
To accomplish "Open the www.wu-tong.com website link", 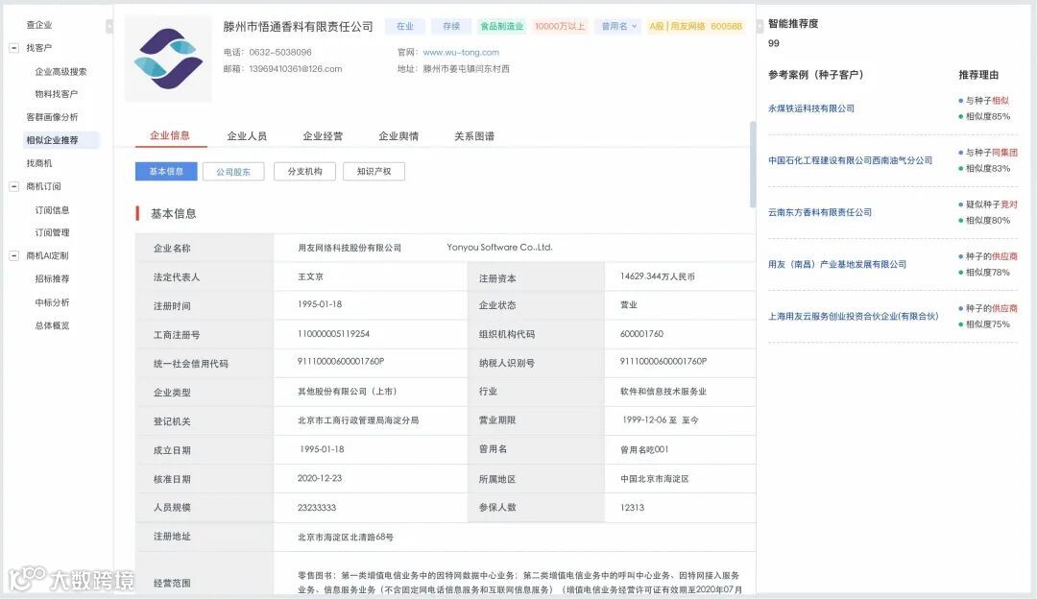I will (461, 52).
